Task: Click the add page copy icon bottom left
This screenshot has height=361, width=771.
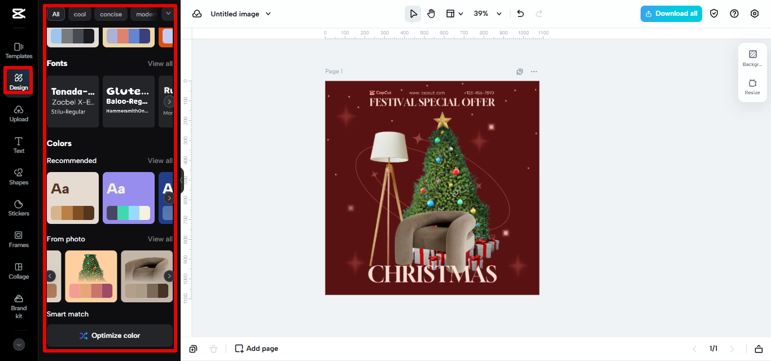Action: point(193,349)
